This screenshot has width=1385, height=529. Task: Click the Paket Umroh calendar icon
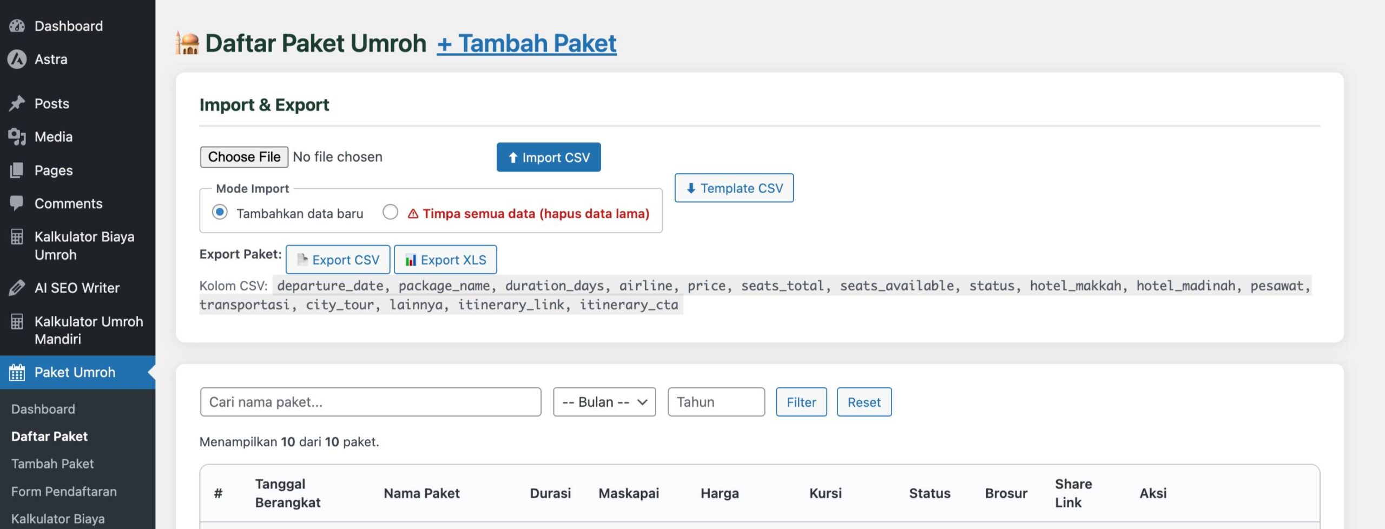pos(17,372)
